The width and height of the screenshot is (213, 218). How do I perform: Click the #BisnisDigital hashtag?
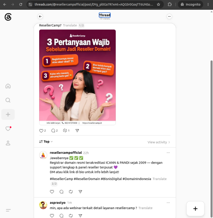coord(111,179)
